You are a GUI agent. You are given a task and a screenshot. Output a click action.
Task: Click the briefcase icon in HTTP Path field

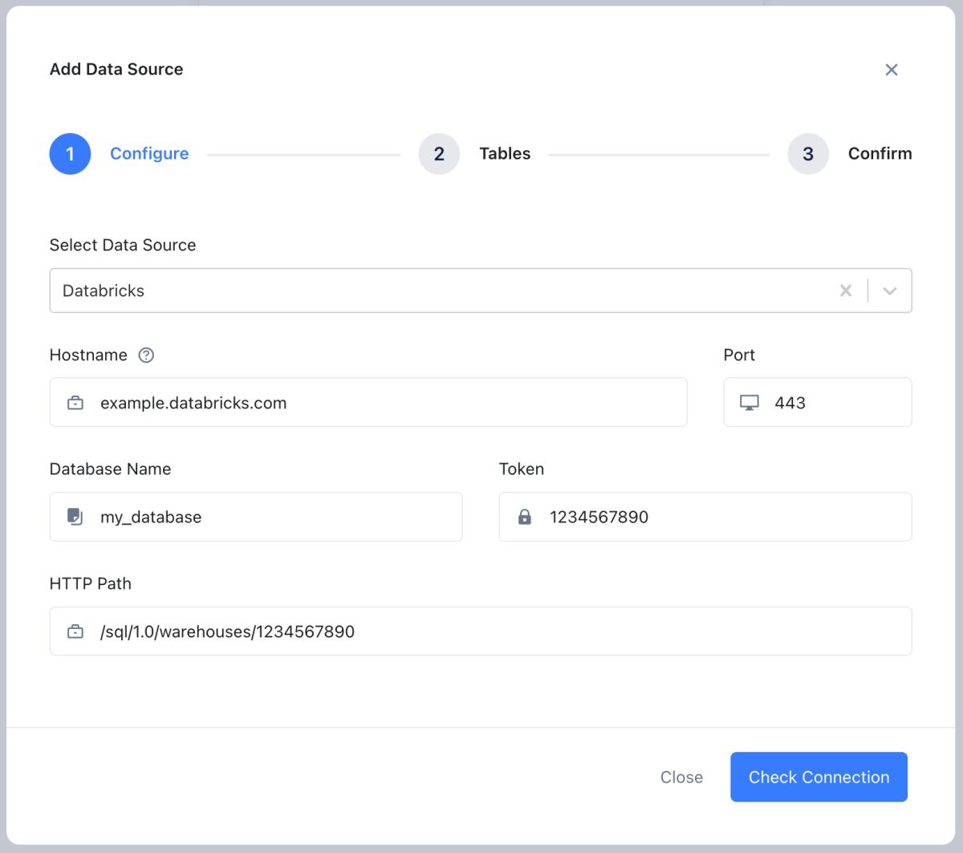pyautogui.click(x=75, y=632)
